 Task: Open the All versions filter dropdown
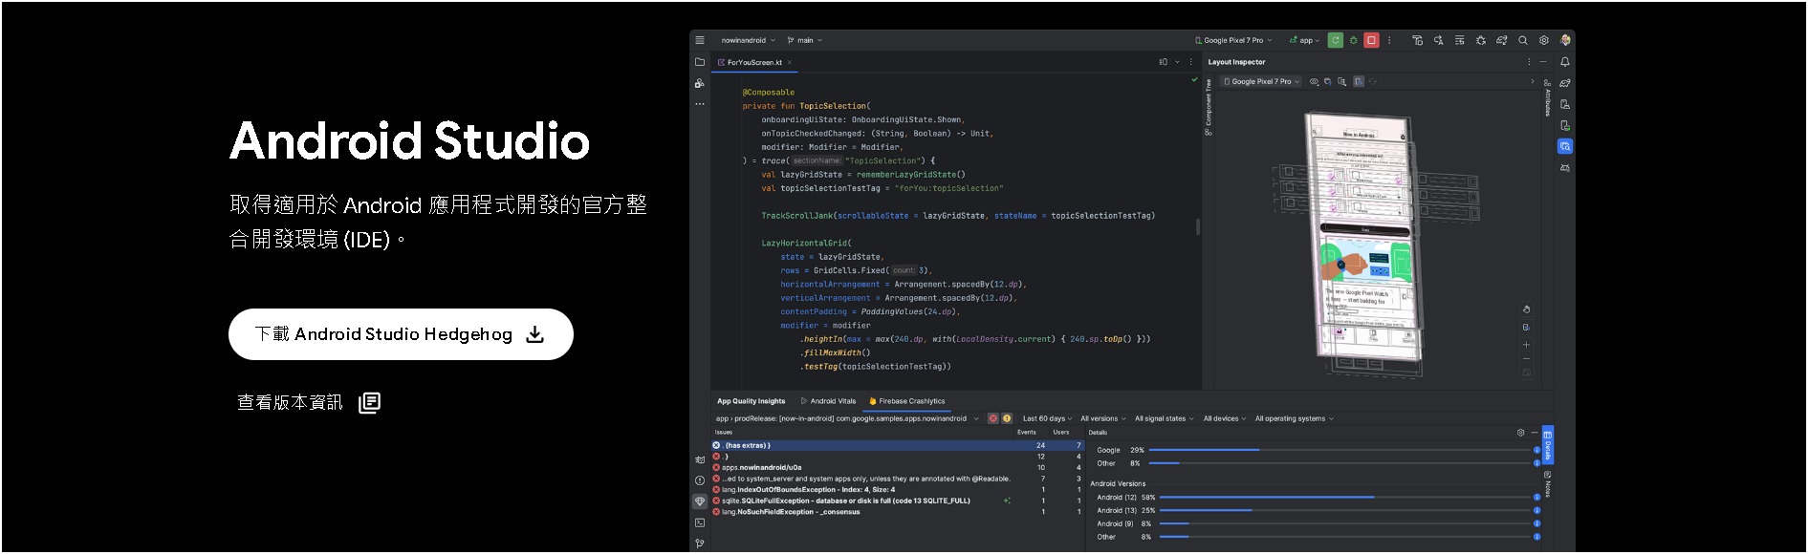click(1103, 418)
